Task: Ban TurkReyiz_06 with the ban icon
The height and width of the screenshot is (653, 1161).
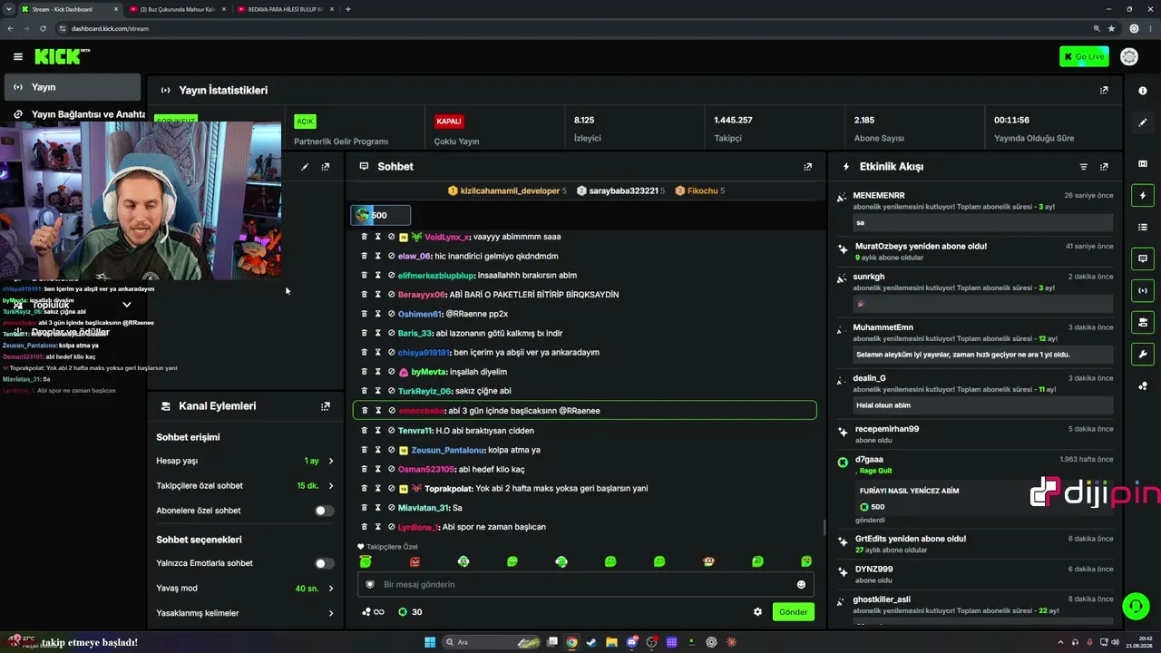Action: pos(391,391)
